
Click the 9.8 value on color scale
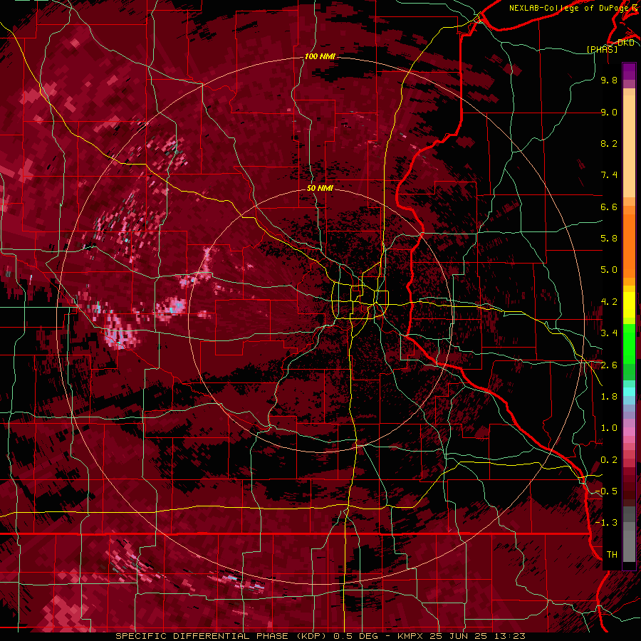609,80
